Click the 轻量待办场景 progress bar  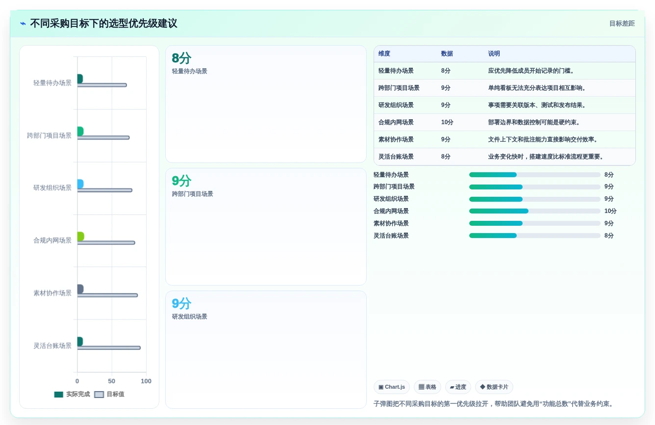click(535, 175)
